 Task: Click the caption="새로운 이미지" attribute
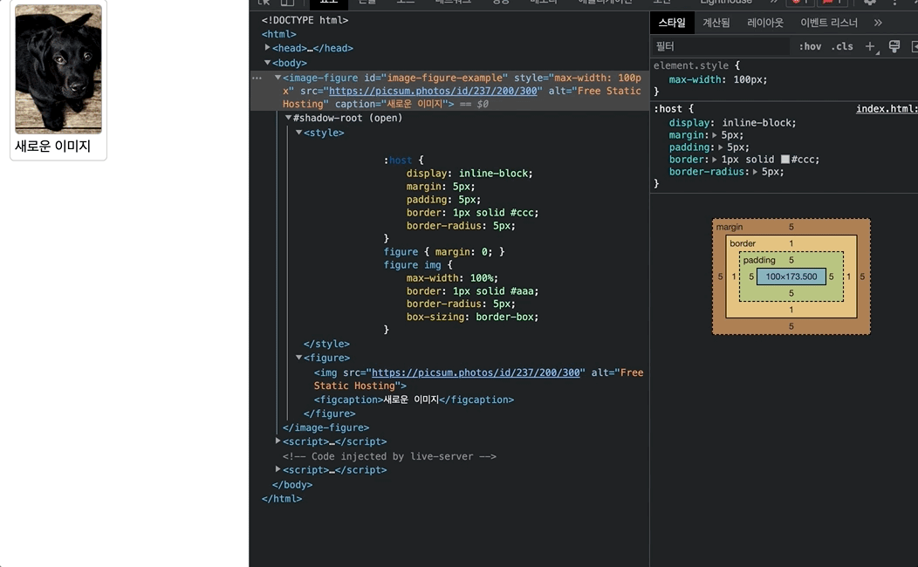point(392,104)
